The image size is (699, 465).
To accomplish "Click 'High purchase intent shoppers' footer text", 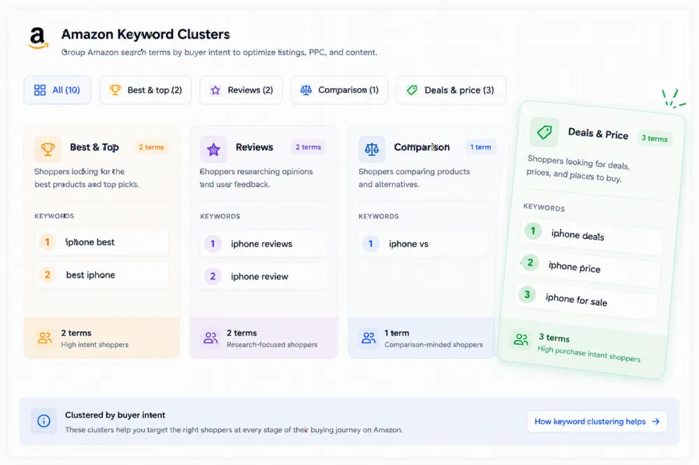I will pyautogui.click(x=589, y=354).
